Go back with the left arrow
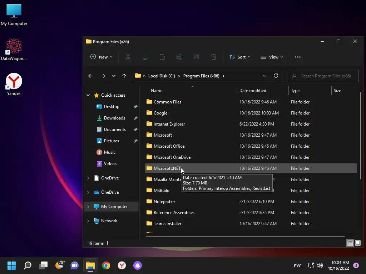 90,76
